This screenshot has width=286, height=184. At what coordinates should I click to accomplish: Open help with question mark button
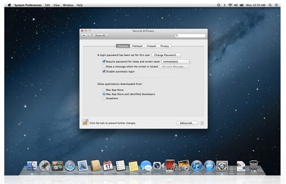(x=202, y=123)
